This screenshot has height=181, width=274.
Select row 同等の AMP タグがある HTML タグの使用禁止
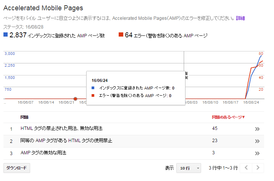point(66,141)
